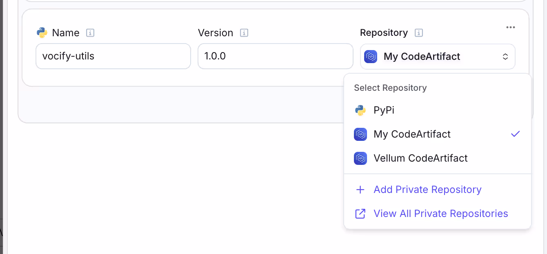This screenshot has width=547, height=254.
Task: Focus the Version field containing 1.0.0
Action: click(x=276, y=56)
